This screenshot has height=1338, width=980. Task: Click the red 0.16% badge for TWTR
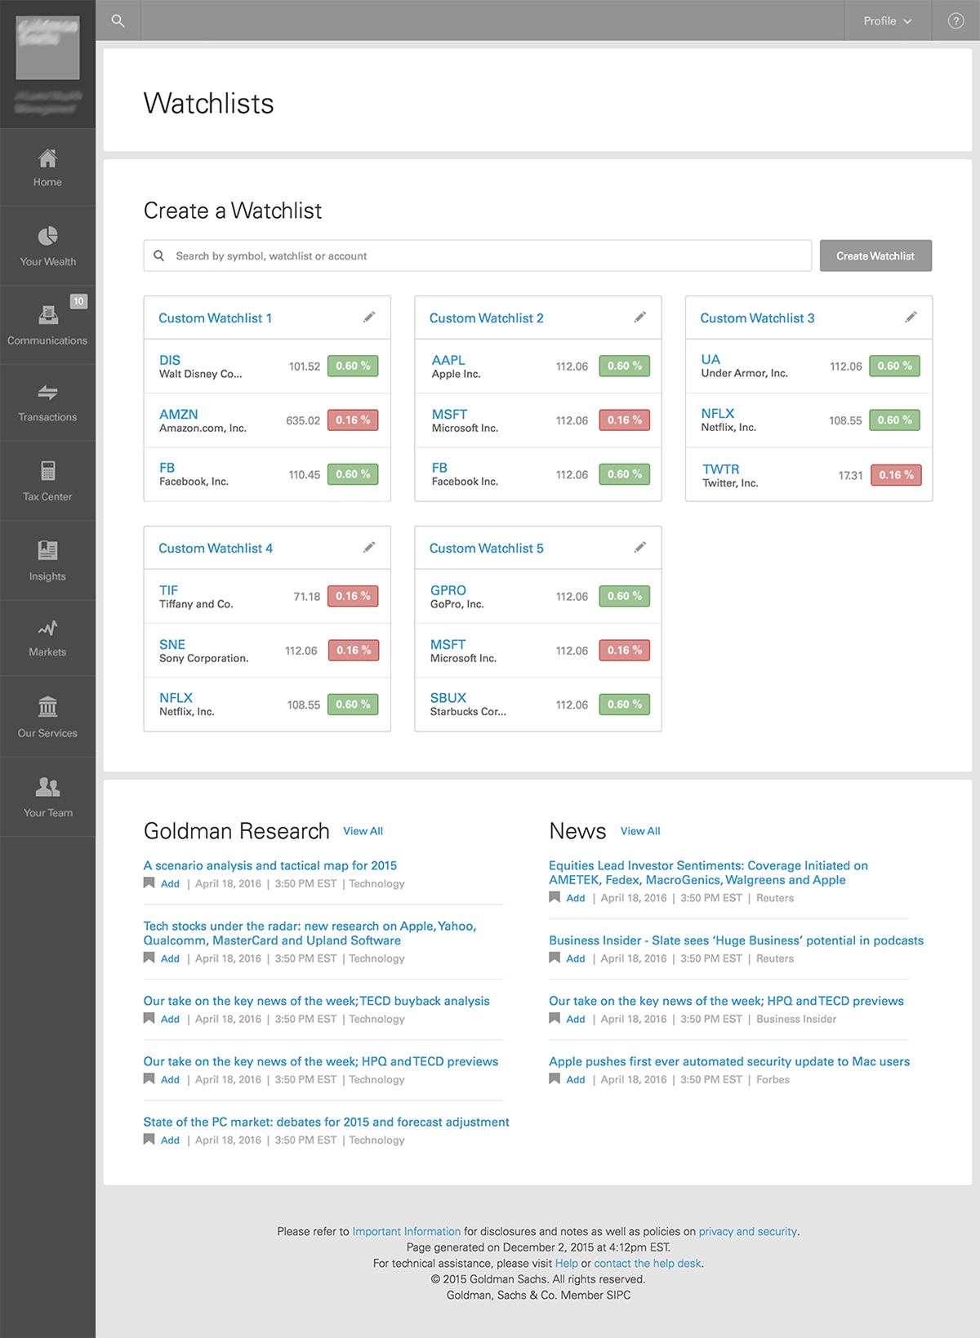[x=896, y=474]
